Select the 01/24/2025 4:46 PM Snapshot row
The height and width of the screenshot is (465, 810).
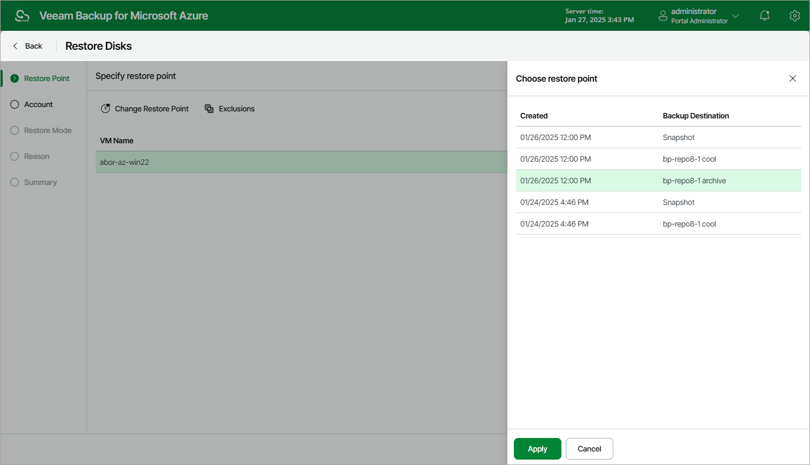659,202
